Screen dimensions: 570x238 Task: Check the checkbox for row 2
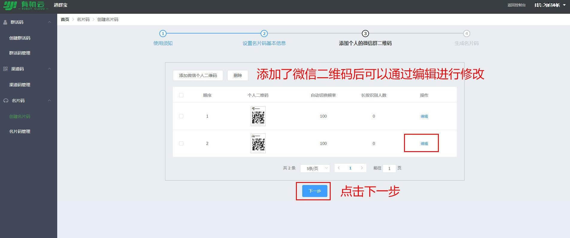pos(181,143)
